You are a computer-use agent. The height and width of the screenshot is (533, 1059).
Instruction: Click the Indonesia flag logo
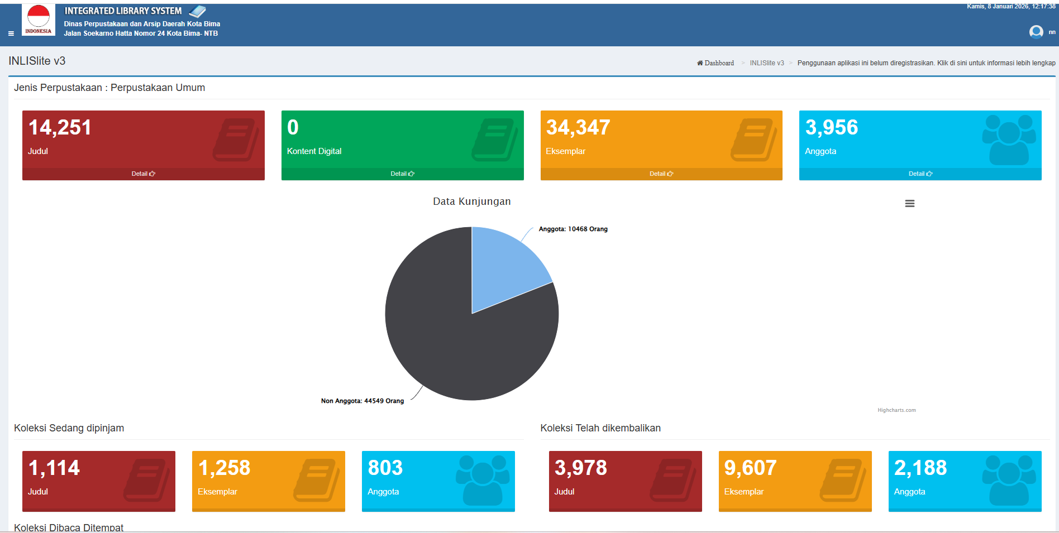coord(39,20)
